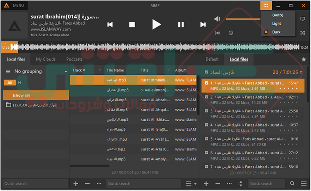The image size is (311, 191).
Task: Remove selected files from the library
Action: pos(87,183)
